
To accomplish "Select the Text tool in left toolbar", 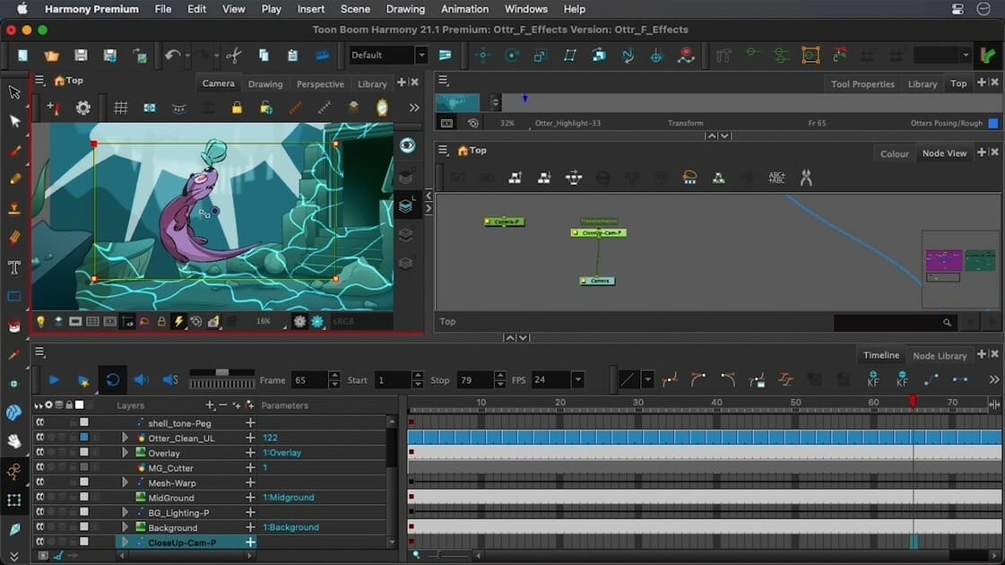I will (14, 267).
